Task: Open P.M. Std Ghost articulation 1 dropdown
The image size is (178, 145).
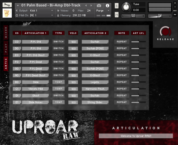Action: (35, 55)
